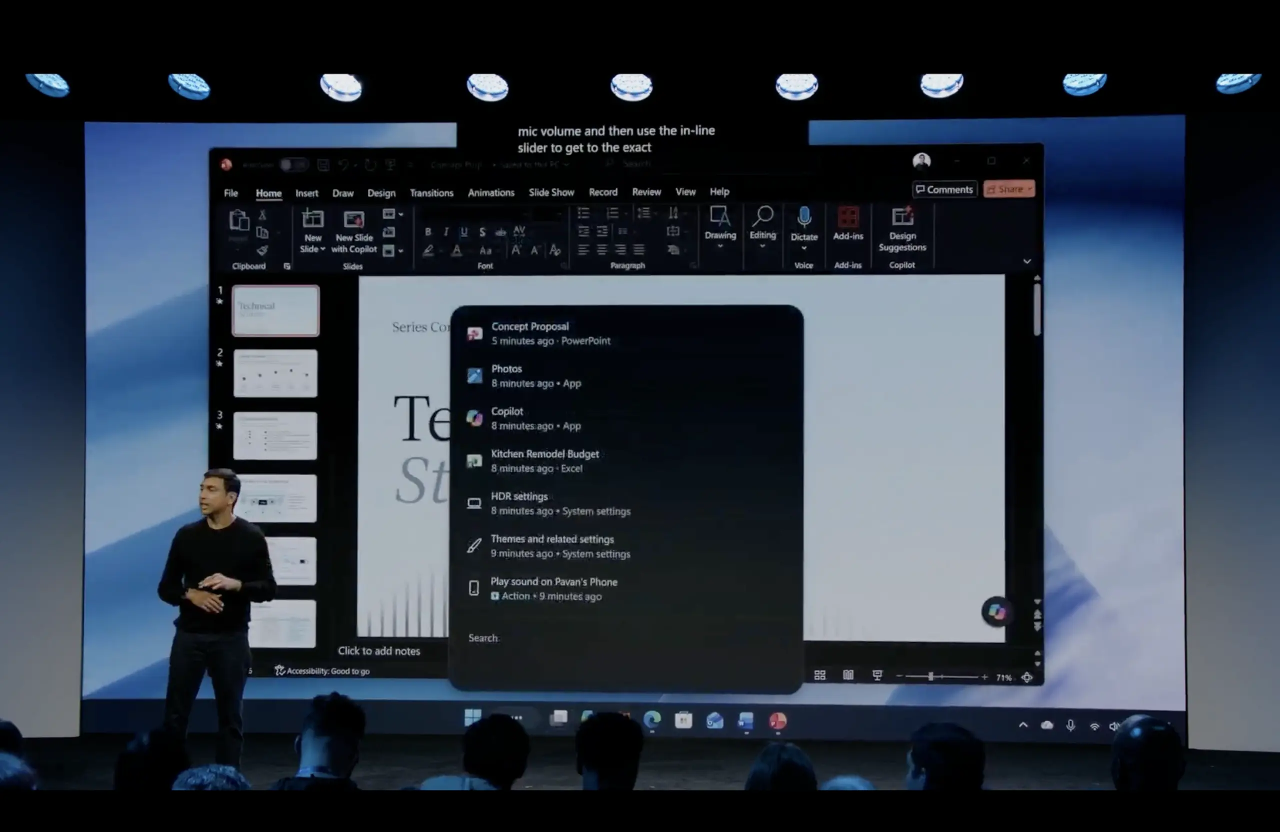Click the floating Copilot icon on slide
The height and width of the screenshot is (832, 1280).
click(996, 612)
